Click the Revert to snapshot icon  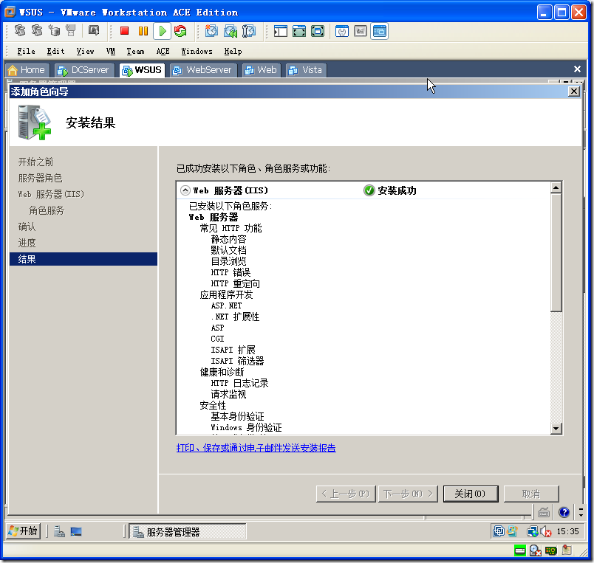pos(230,31)
